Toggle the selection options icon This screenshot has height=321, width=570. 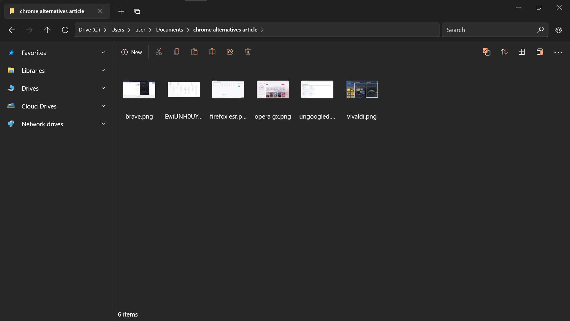click(486, 52)
